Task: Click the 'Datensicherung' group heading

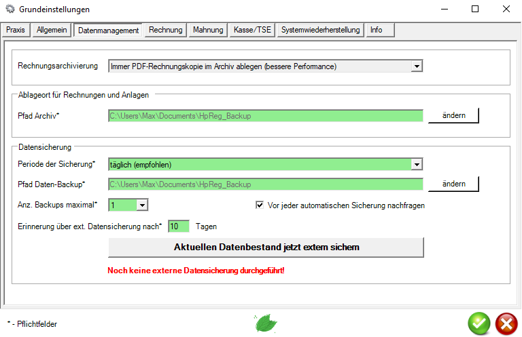Action: [45, 147]
